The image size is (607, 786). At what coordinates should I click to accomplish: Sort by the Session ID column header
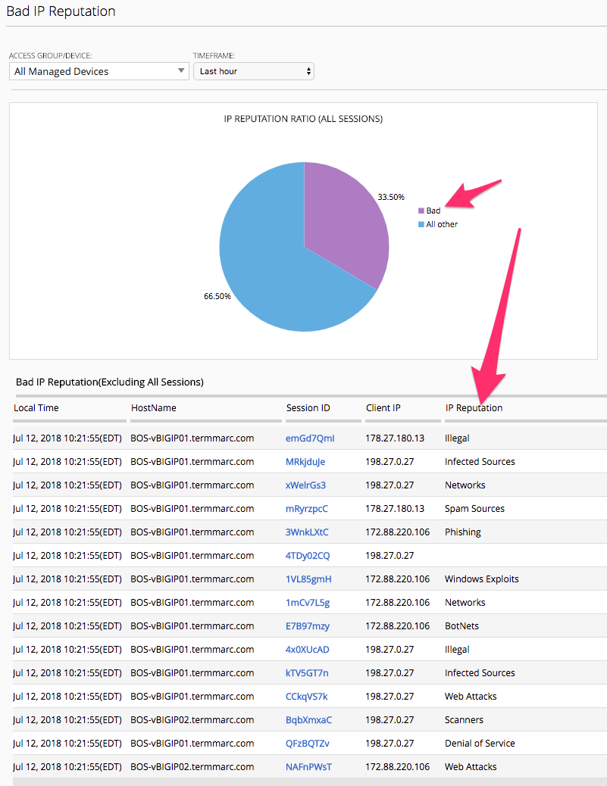click(x=308, y=407)
